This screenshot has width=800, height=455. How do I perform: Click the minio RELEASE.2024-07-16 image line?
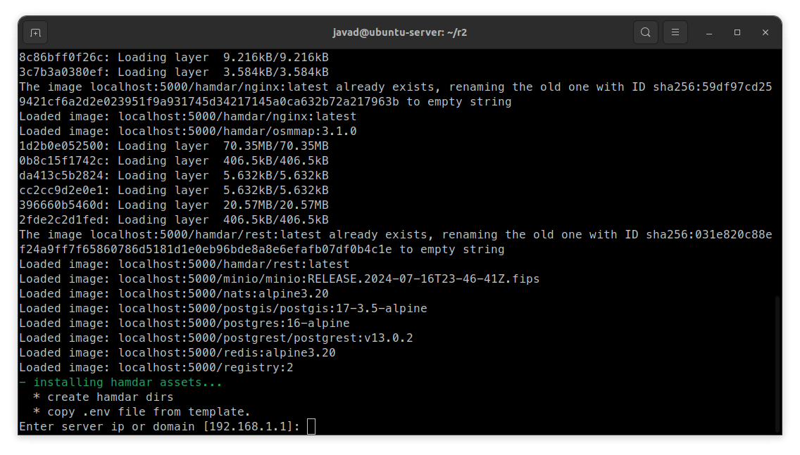click(279, 279)
